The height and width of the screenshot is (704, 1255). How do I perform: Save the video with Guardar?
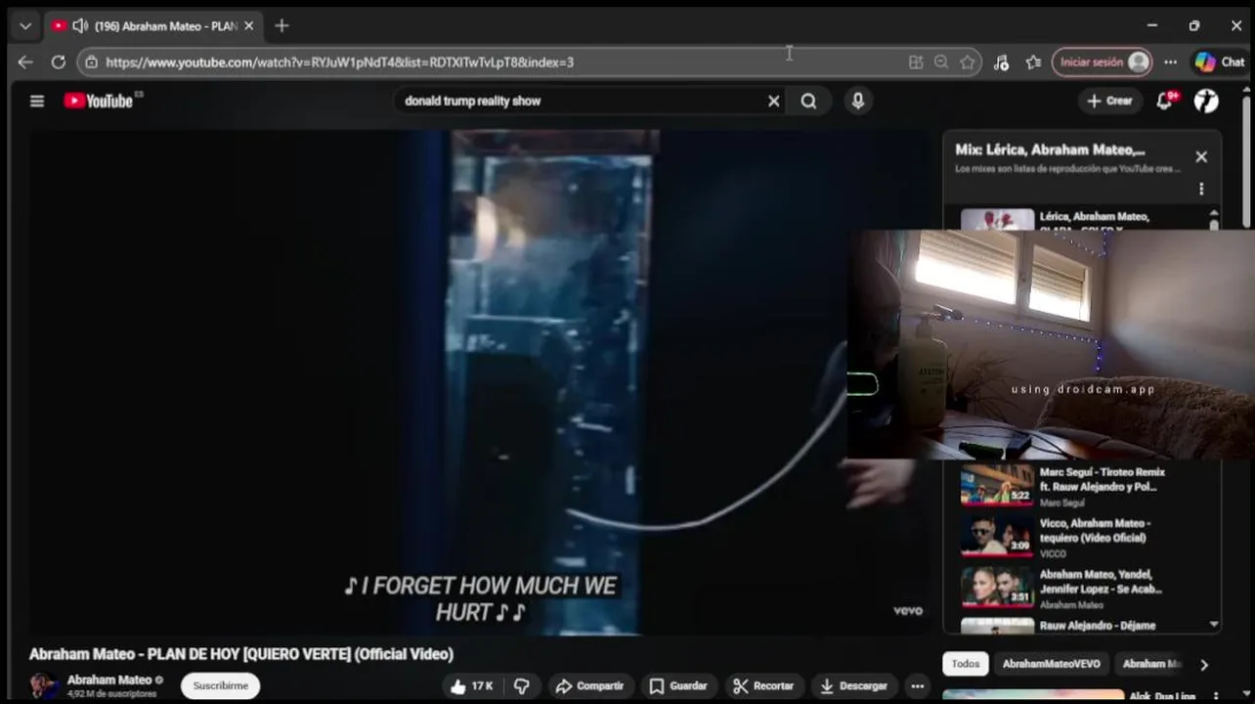[677, 685]
